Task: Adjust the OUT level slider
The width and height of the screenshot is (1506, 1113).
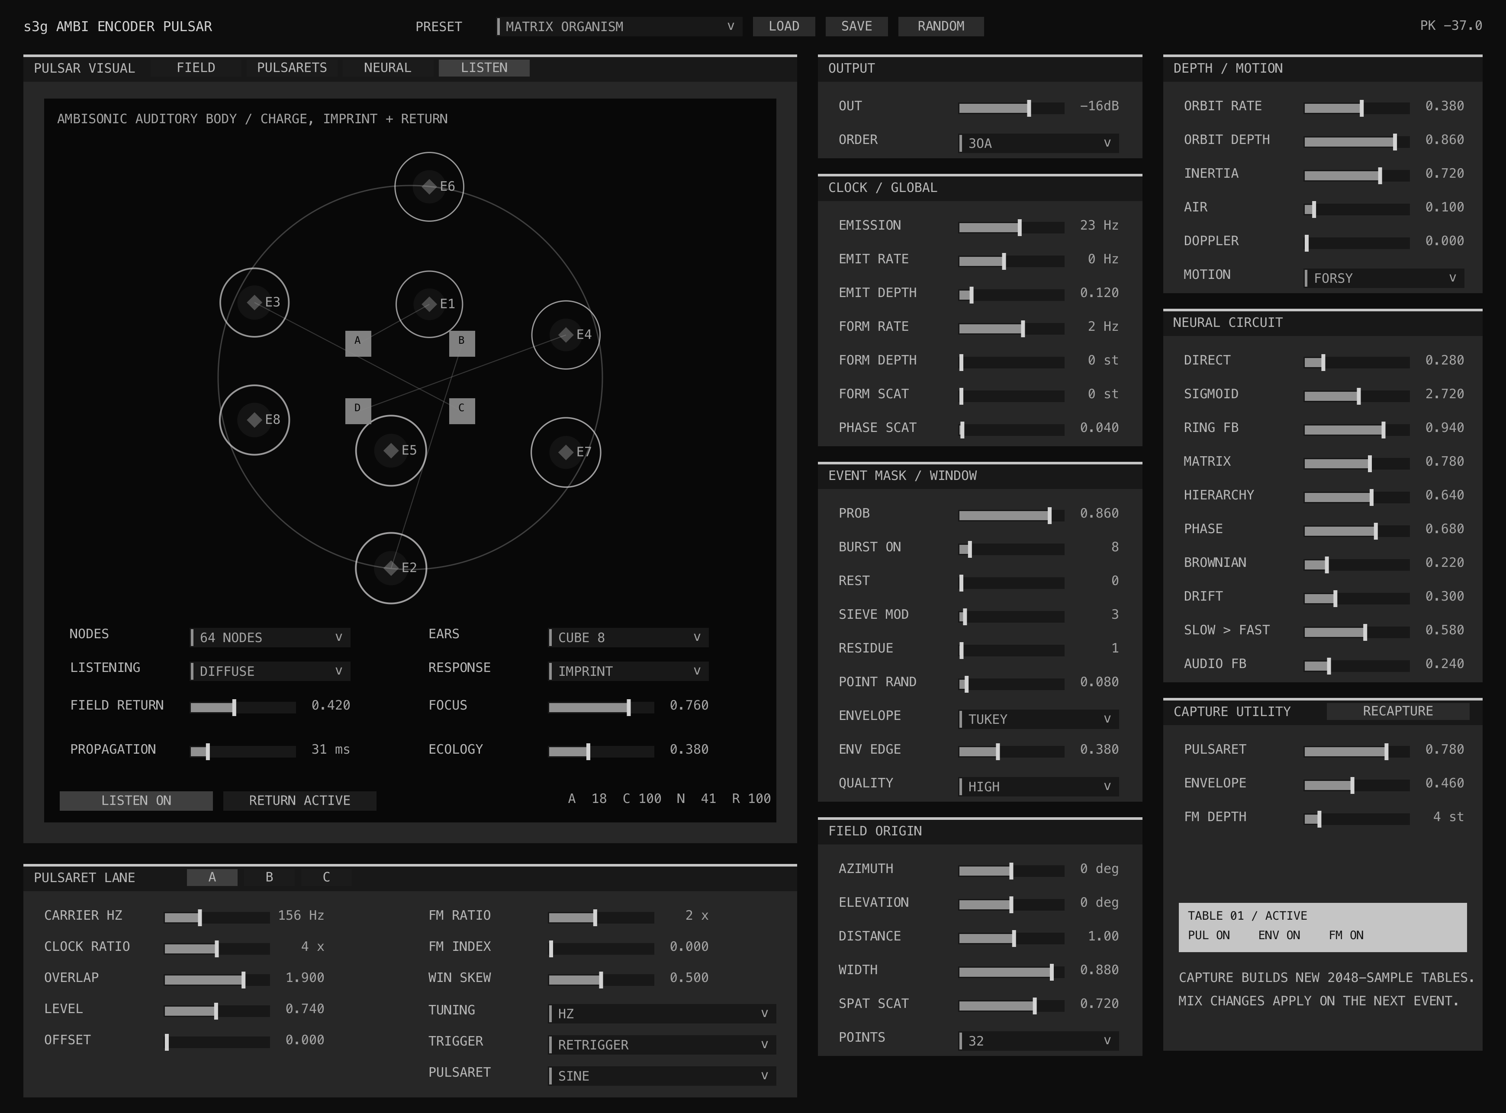Action: [1011, 108]
